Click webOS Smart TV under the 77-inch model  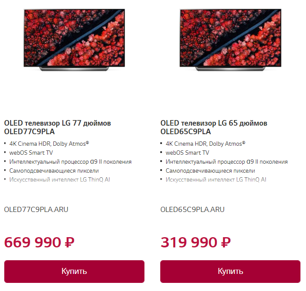pyautogui.click(x=31, y=153)
